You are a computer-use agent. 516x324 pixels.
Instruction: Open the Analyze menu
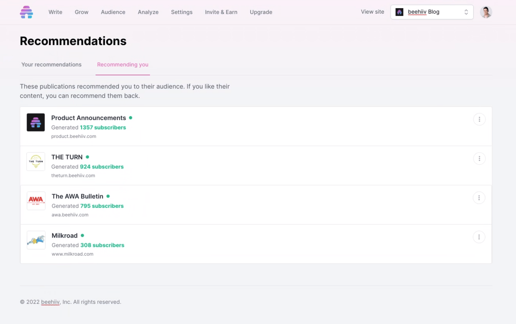coord(148,12)
